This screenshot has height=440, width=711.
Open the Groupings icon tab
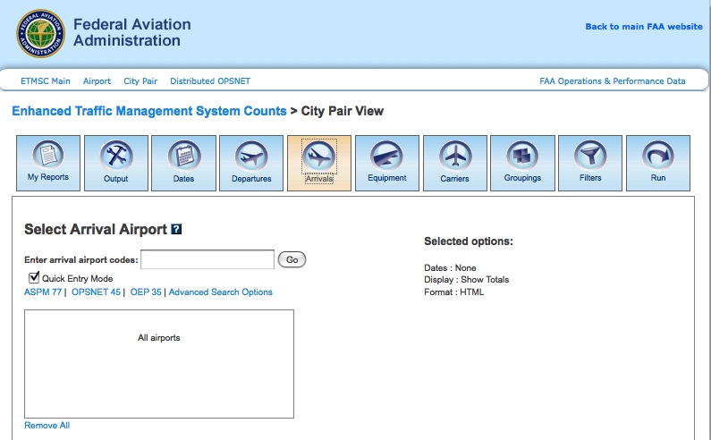[522, 163]
